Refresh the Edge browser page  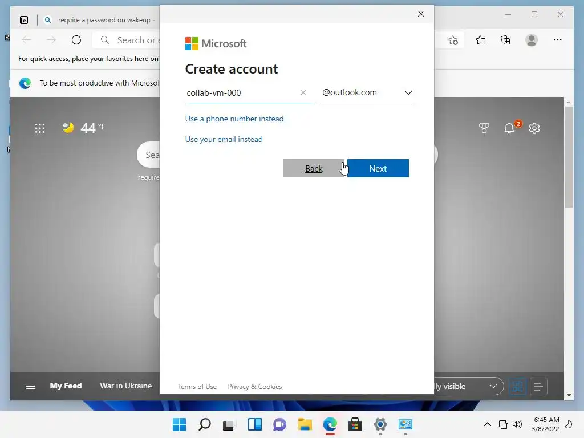click(76, 40)
